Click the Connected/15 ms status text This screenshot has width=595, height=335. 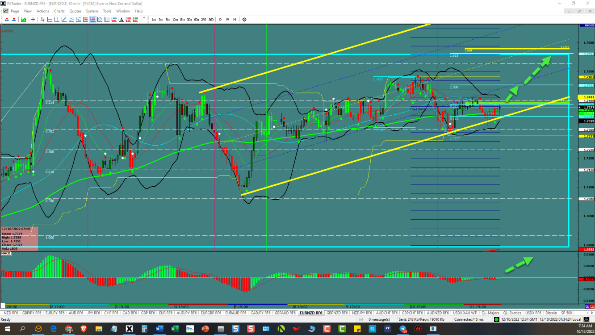(x=469, y=319)
